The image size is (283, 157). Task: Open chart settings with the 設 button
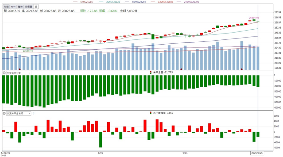pyautogui.click(x=36, y=7)
